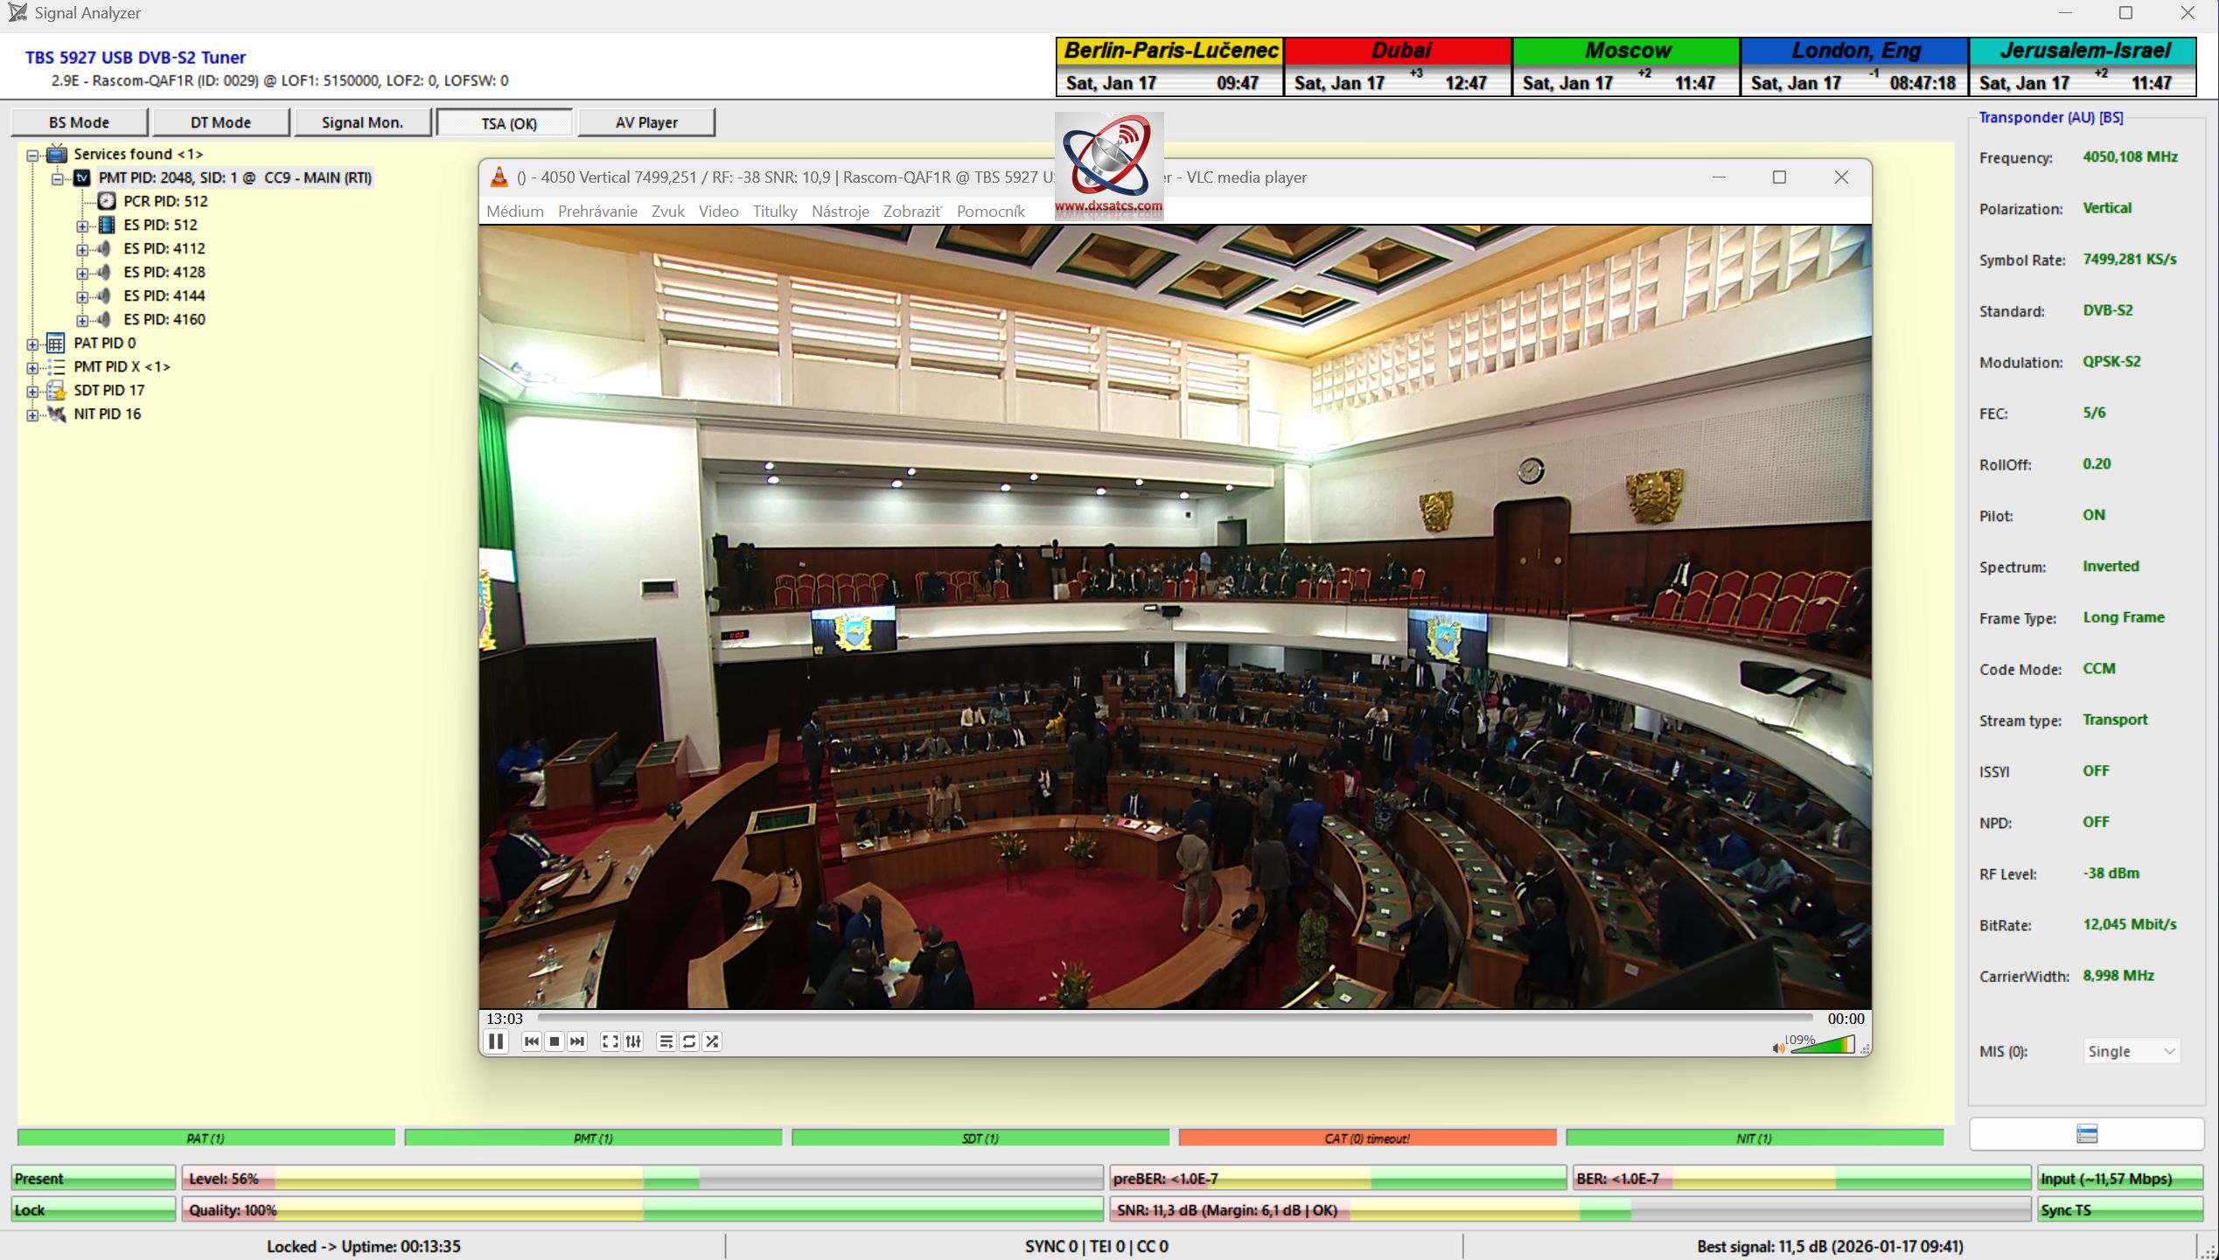Pause the VLC video playback
Screen dimensions: 2219x1260
click(x=496, y=1041)
